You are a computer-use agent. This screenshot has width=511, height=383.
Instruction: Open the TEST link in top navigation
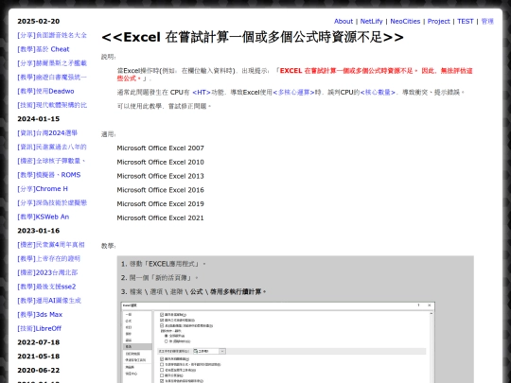tap(465, 21)
